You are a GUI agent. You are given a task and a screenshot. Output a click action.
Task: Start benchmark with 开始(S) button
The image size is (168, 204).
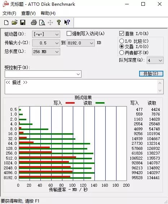click(151, 74)
